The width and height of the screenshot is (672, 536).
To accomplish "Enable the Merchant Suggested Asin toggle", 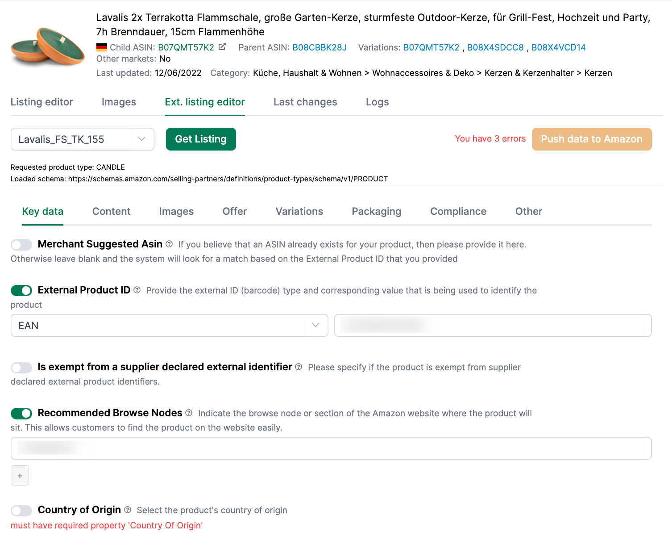I will click(x=21, y=245).
